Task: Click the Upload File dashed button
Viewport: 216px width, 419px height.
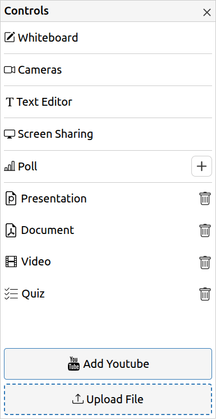Action: [108, 399]
